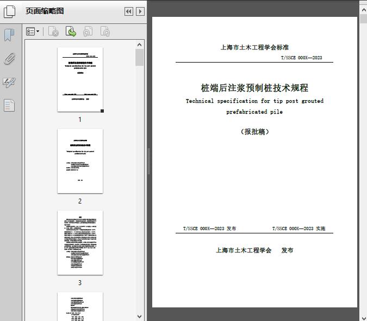Click the page number label 3
This screenshot has width=367, height=321.
click(80, 283)
